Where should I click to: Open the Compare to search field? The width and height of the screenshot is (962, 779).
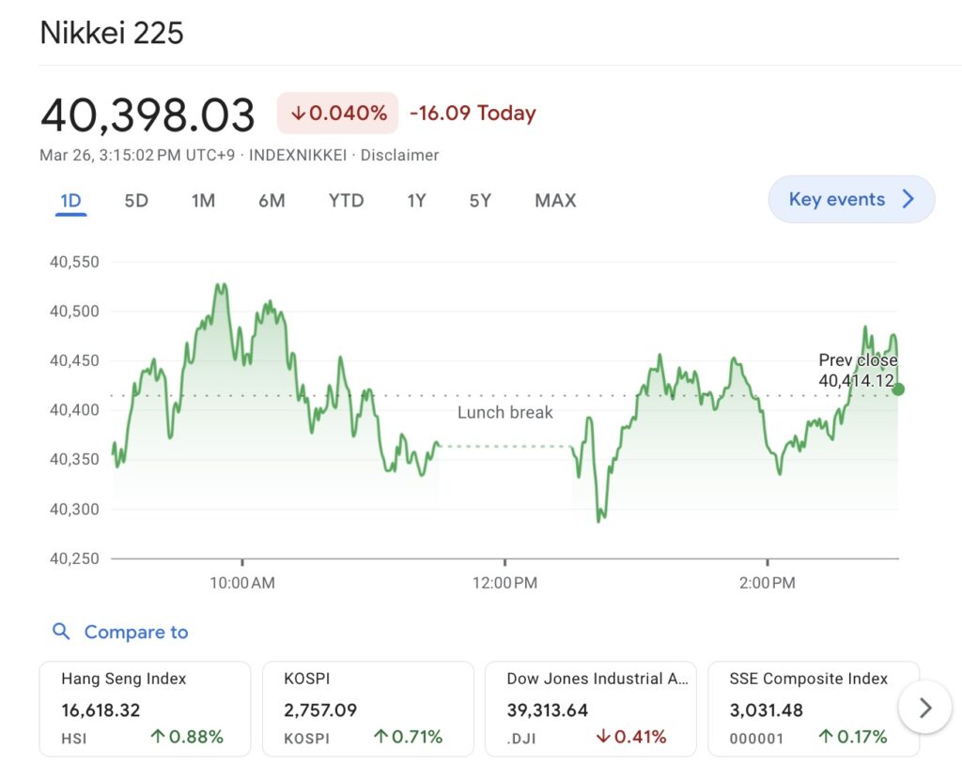[x=120, y=632]
